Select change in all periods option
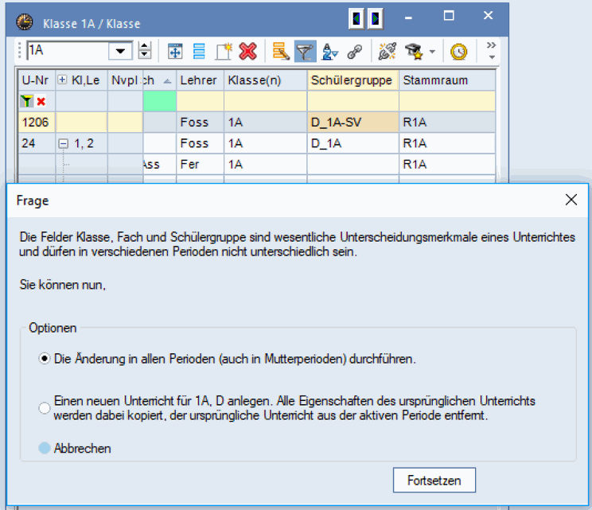 pyautogui.click(x=45, y=359)
